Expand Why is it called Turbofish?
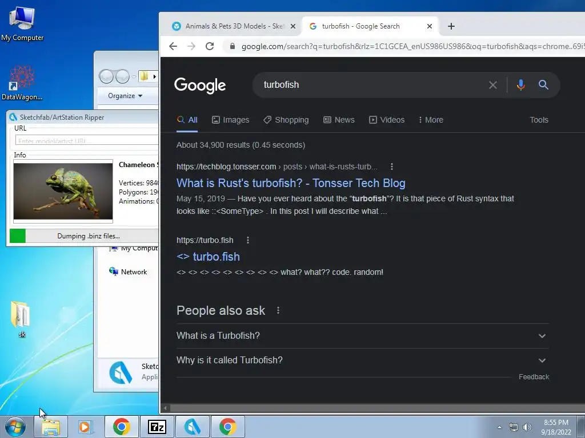The width and height of the screenshot is (585, 438). point(362,360)
